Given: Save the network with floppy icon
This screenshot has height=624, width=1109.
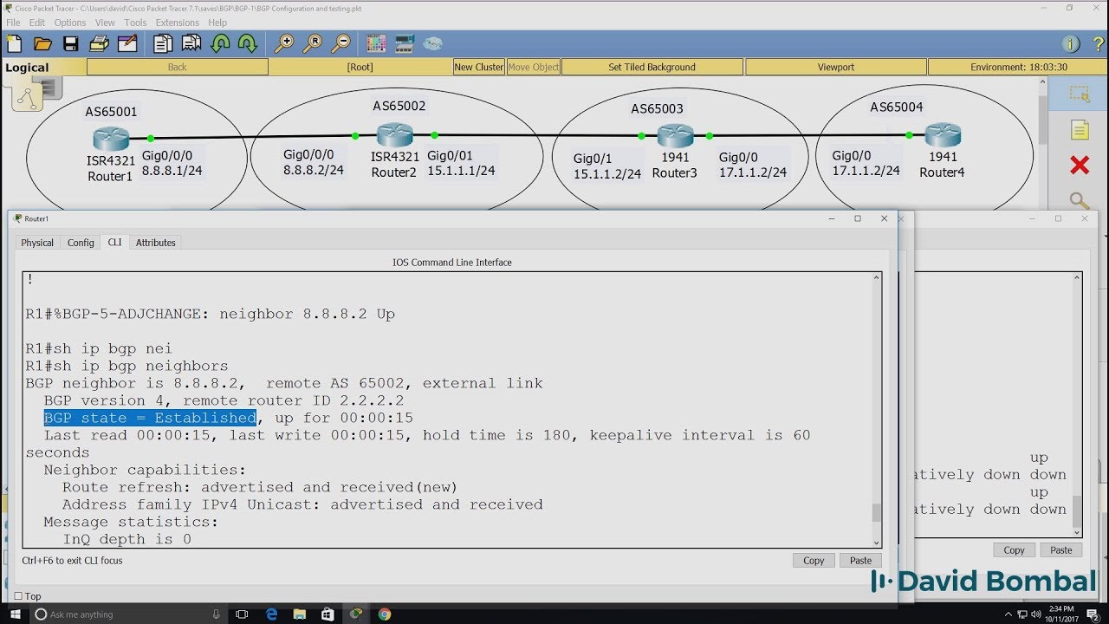Looking at the screenshot, I should [x=70, y=43].
